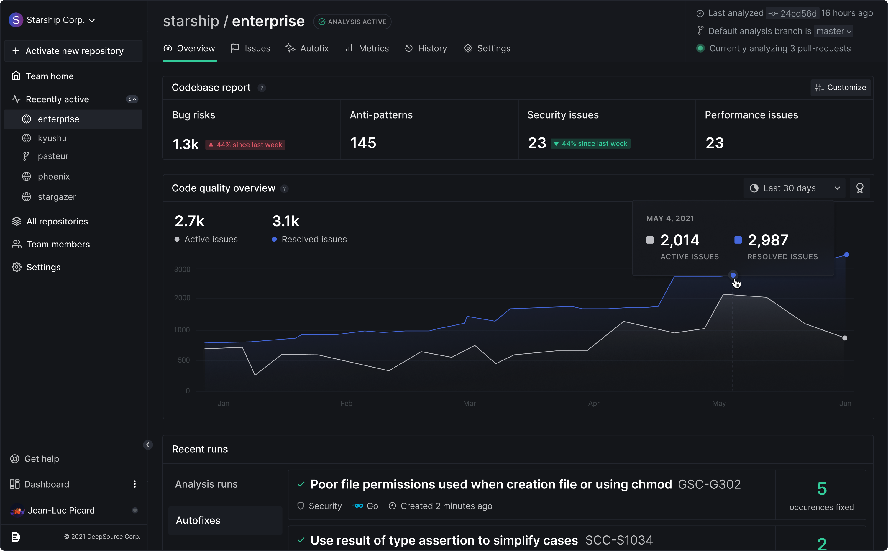
Task: Click the commit hash 24cd56d badge
Action: pos(793,14)
